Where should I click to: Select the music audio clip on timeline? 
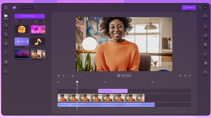(x=106, y=105)
